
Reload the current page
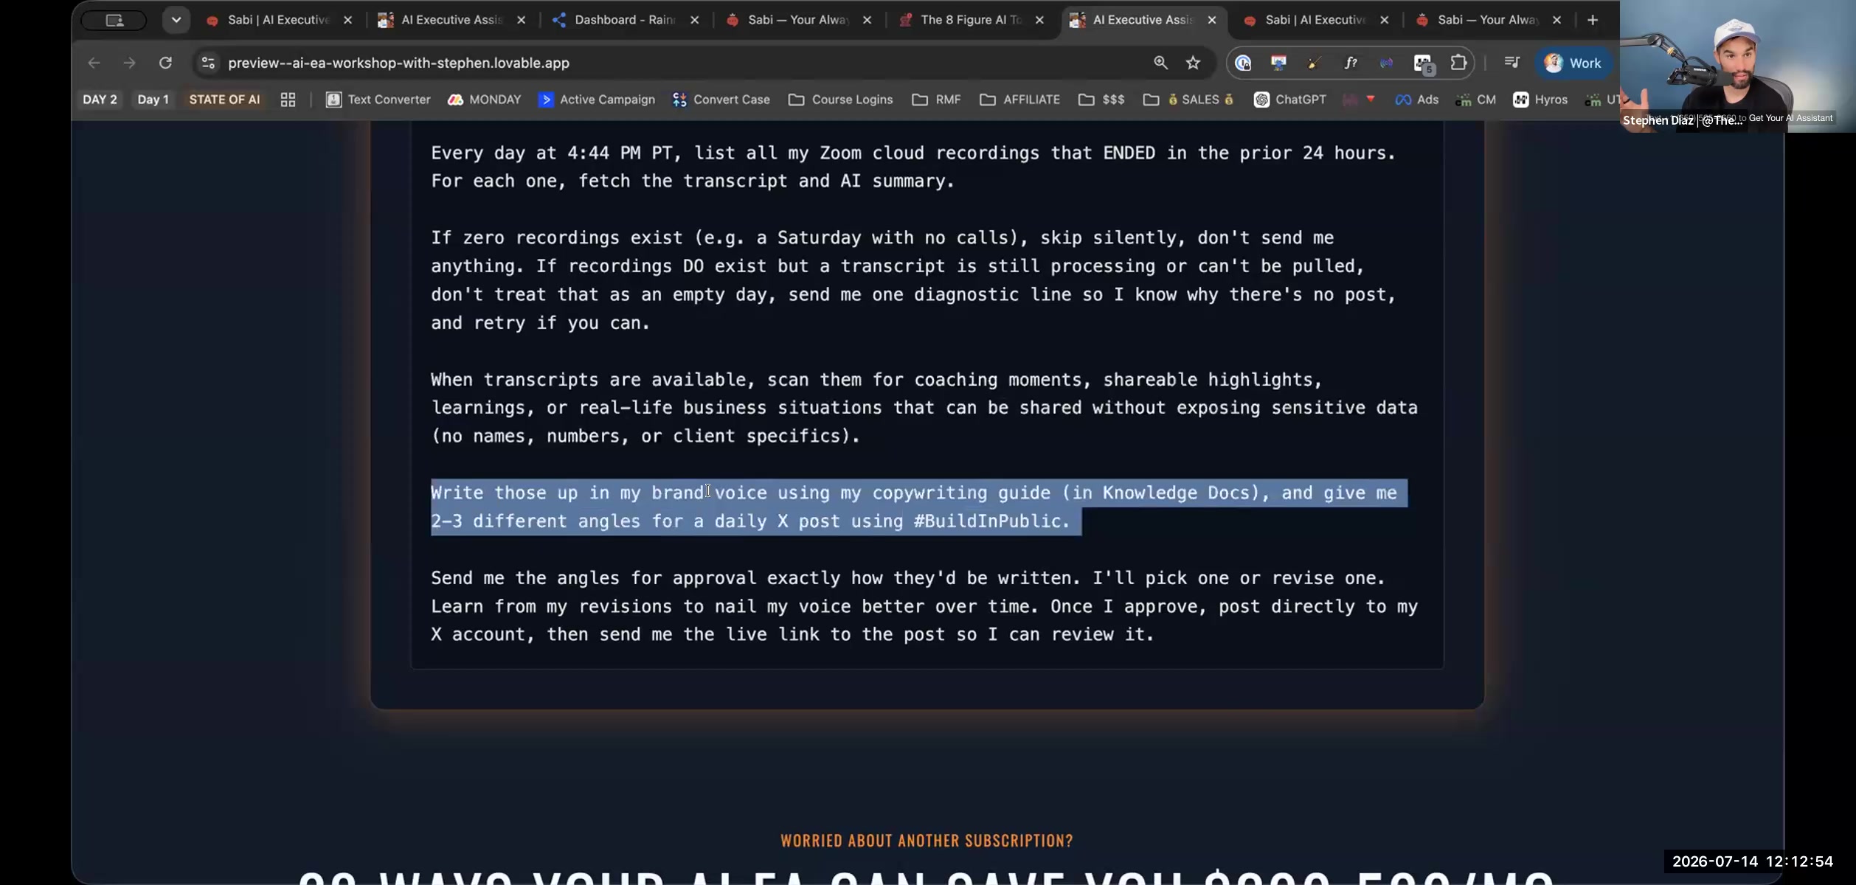point(165,63)
